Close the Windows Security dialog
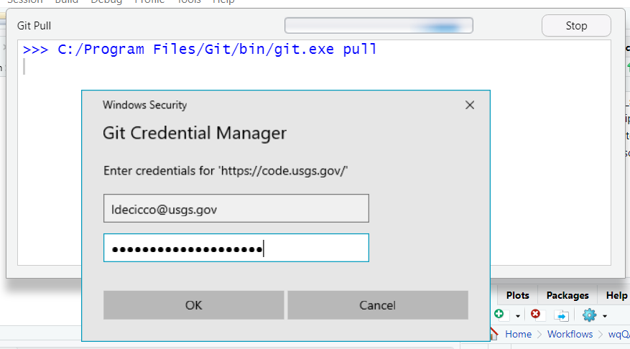Viewport: 630px width, 349px height. click(x=470, y=105)
